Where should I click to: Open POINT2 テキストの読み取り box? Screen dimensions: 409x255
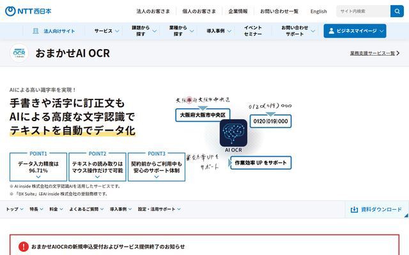(x=97, y=166)
